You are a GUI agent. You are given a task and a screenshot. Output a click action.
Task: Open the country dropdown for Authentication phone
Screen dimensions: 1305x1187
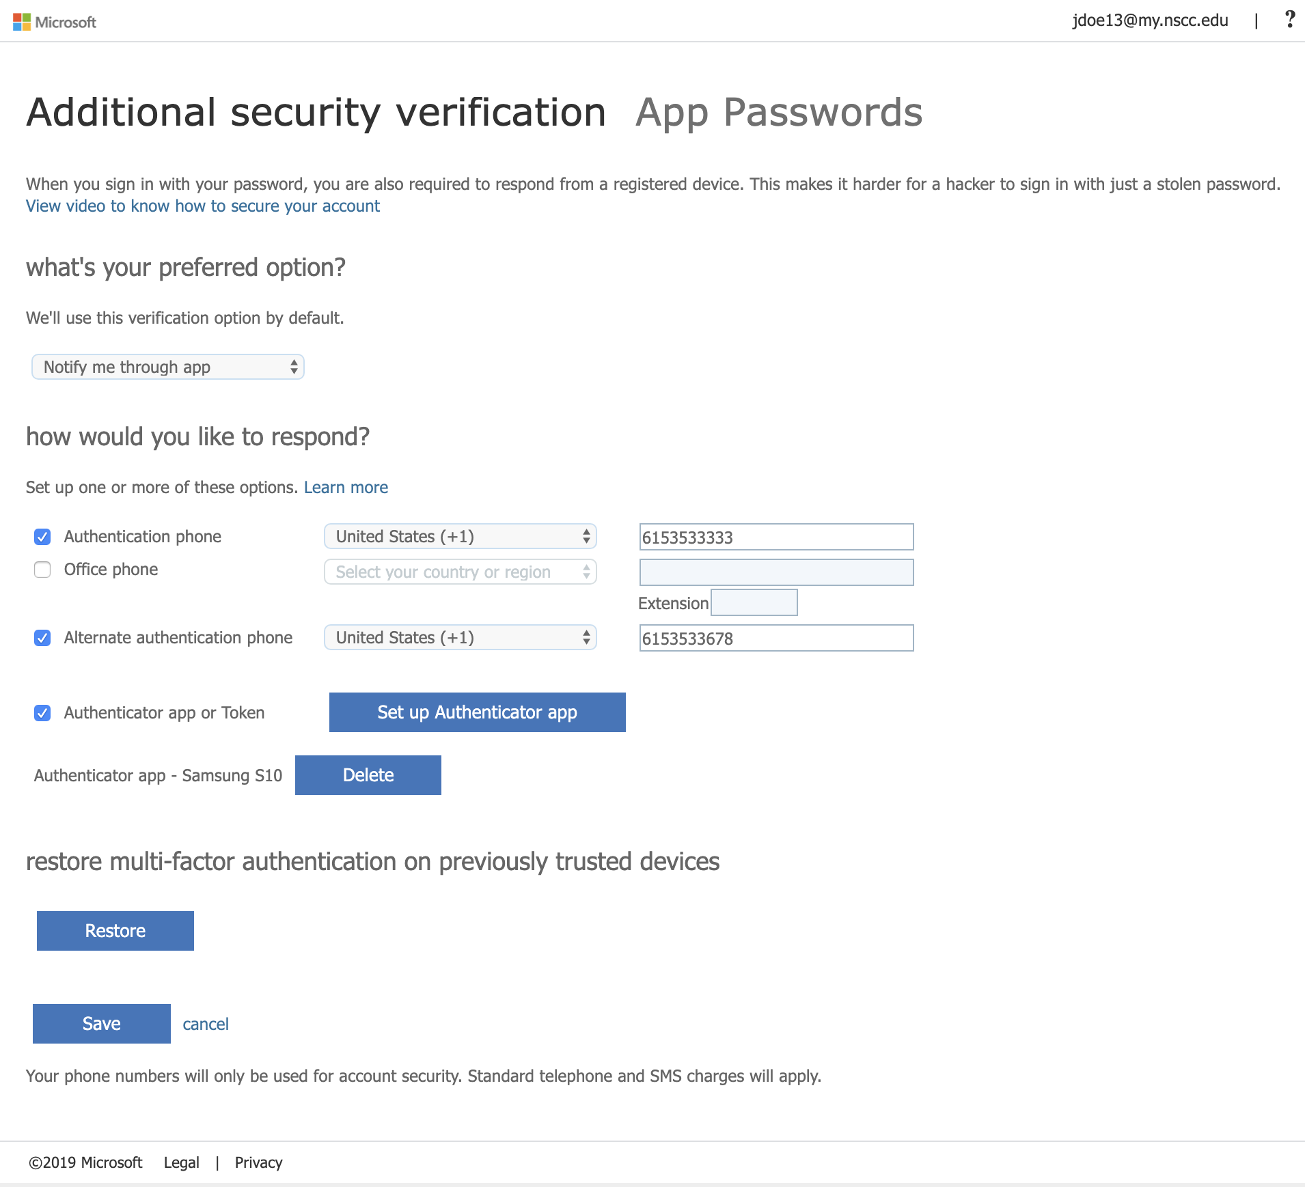(460, 537)
